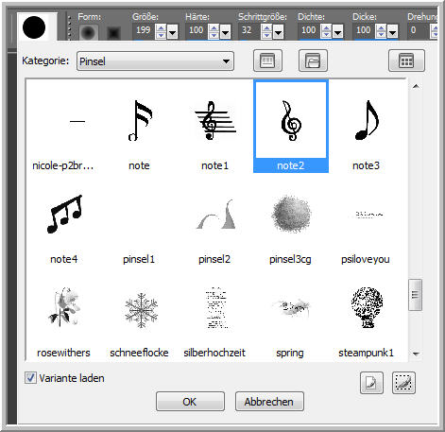Open the black round brush preview

point(34,27)
